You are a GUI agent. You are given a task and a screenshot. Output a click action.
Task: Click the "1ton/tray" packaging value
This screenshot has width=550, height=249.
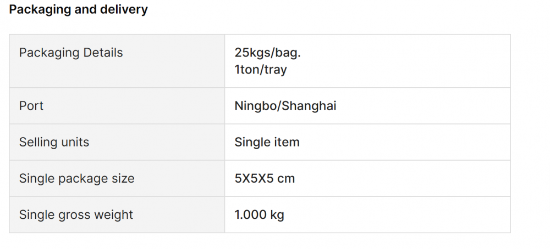[261, 70]
